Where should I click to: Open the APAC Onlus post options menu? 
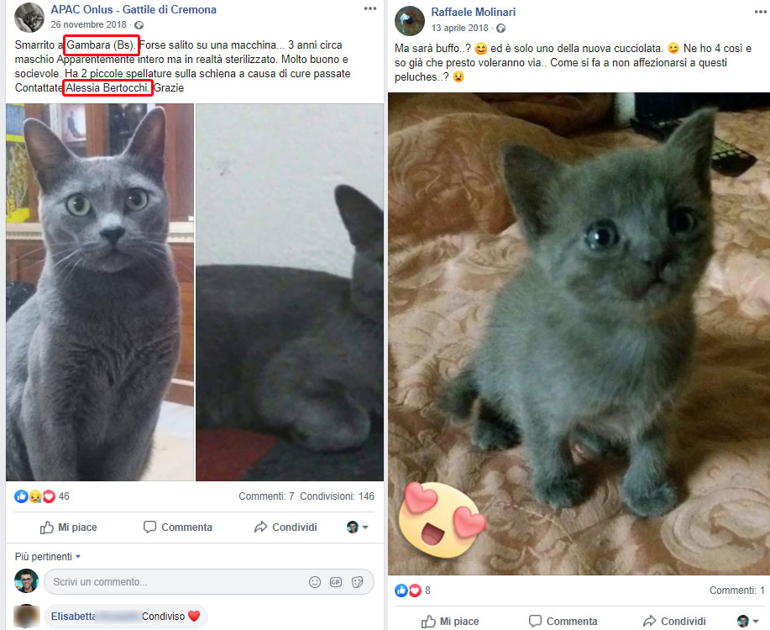tap(370, 8)
